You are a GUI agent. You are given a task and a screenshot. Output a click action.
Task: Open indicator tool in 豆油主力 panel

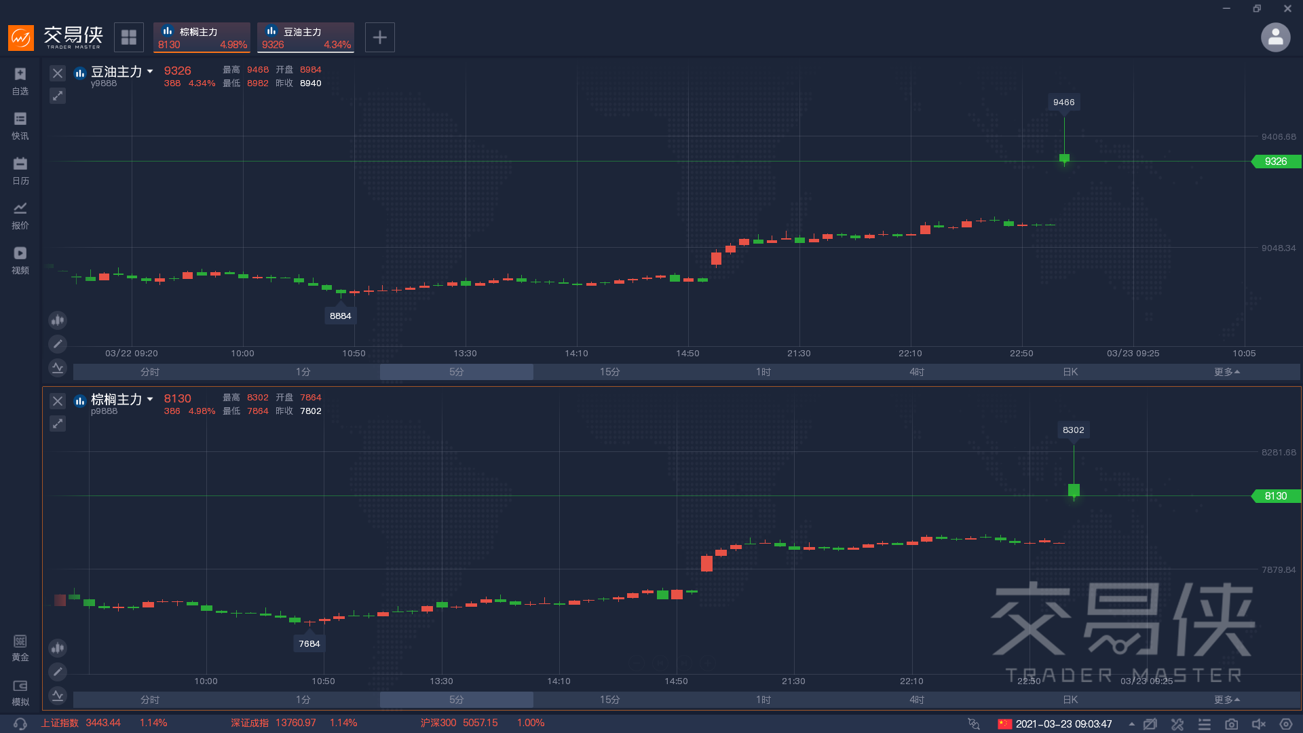tap(58, 367)
